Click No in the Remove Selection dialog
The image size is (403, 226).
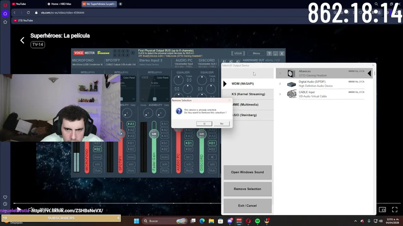[x=222, y=124]
